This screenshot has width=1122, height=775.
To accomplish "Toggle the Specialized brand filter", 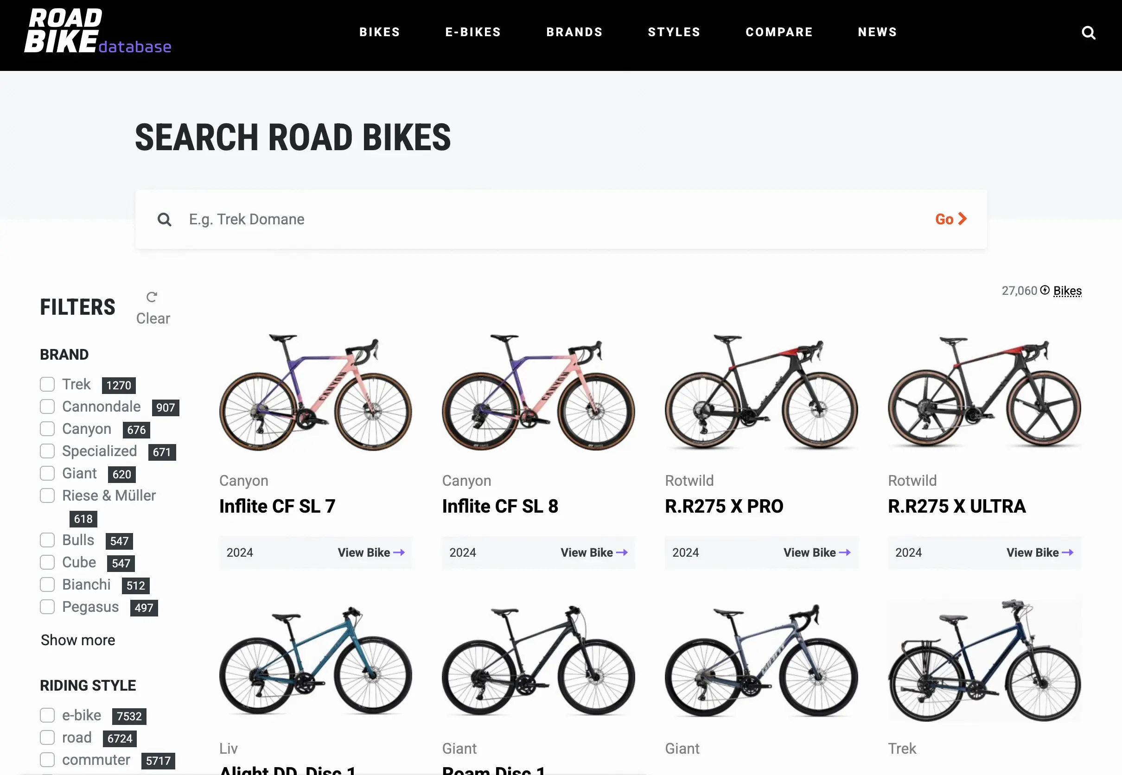I will 47,451.
